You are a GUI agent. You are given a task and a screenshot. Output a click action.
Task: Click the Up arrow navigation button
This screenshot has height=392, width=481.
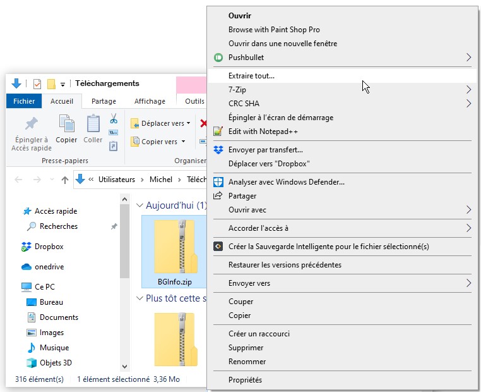coord(64,180)
